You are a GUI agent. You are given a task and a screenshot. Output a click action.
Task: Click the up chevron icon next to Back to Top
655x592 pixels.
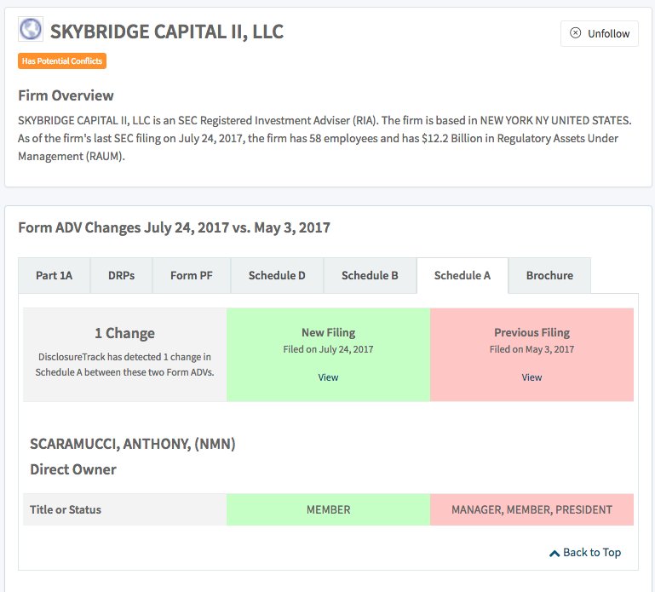(554, 553)
